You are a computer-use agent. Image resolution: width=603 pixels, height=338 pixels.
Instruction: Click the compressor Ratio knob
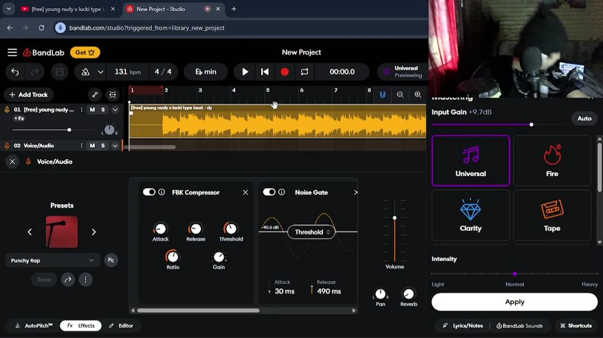pos(172,256)
